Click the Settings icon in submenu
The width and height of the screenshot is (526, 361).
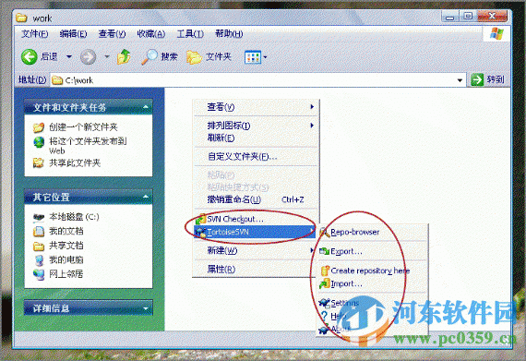(325, 303)
